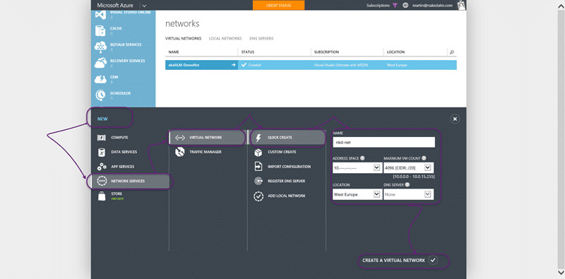Open the Maximum VM Count dropdown
This screenshot has height=279, width=565.
click(408, 167)
